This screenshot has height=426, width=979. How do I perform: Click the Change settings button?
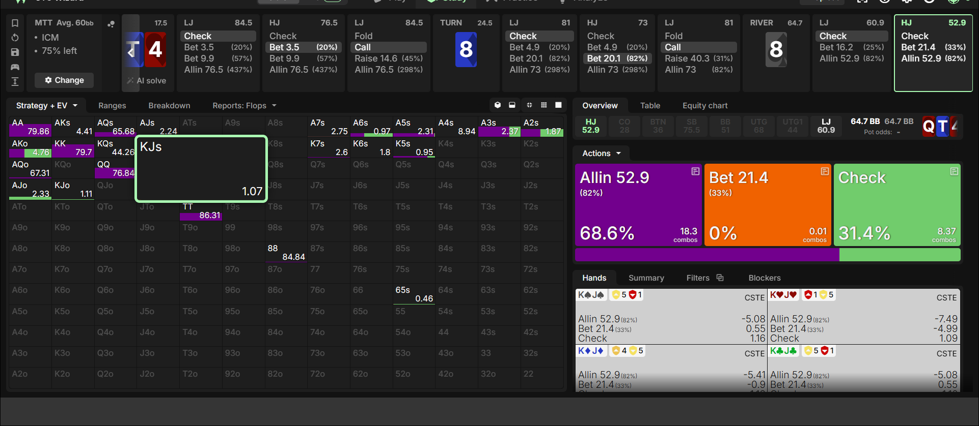64,80
